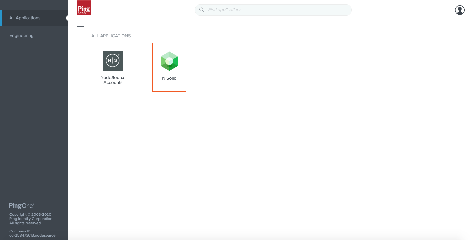Open the NodeSource Accounts application icon

coord(113,61)
